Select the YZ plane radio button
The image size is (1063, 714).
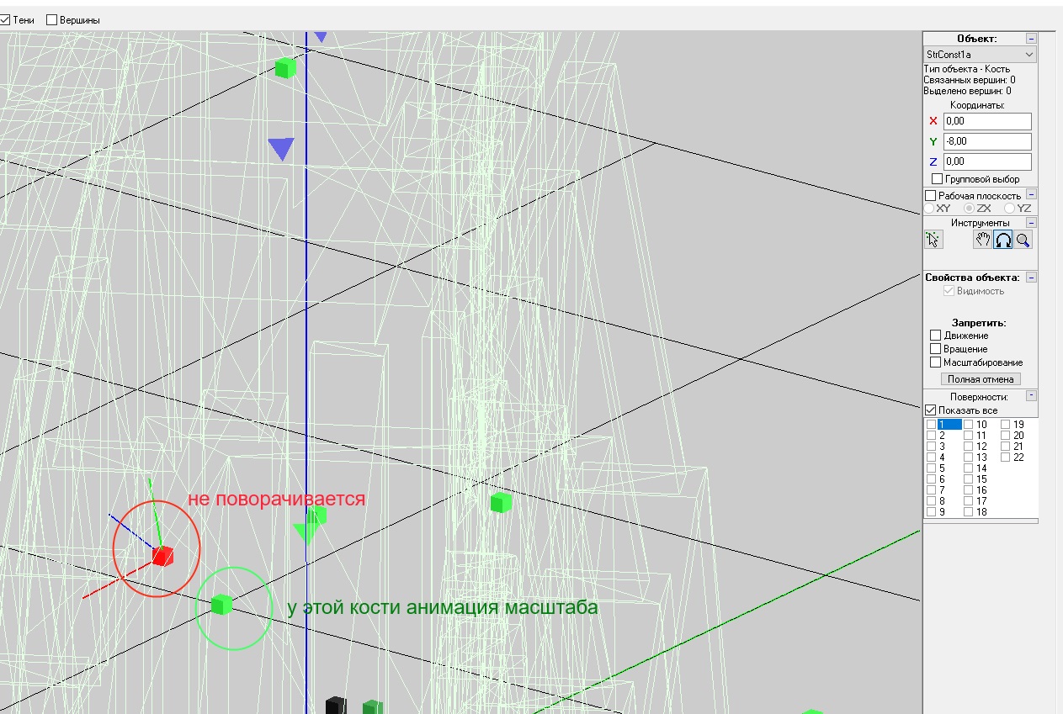click(x=1009, y=208)
